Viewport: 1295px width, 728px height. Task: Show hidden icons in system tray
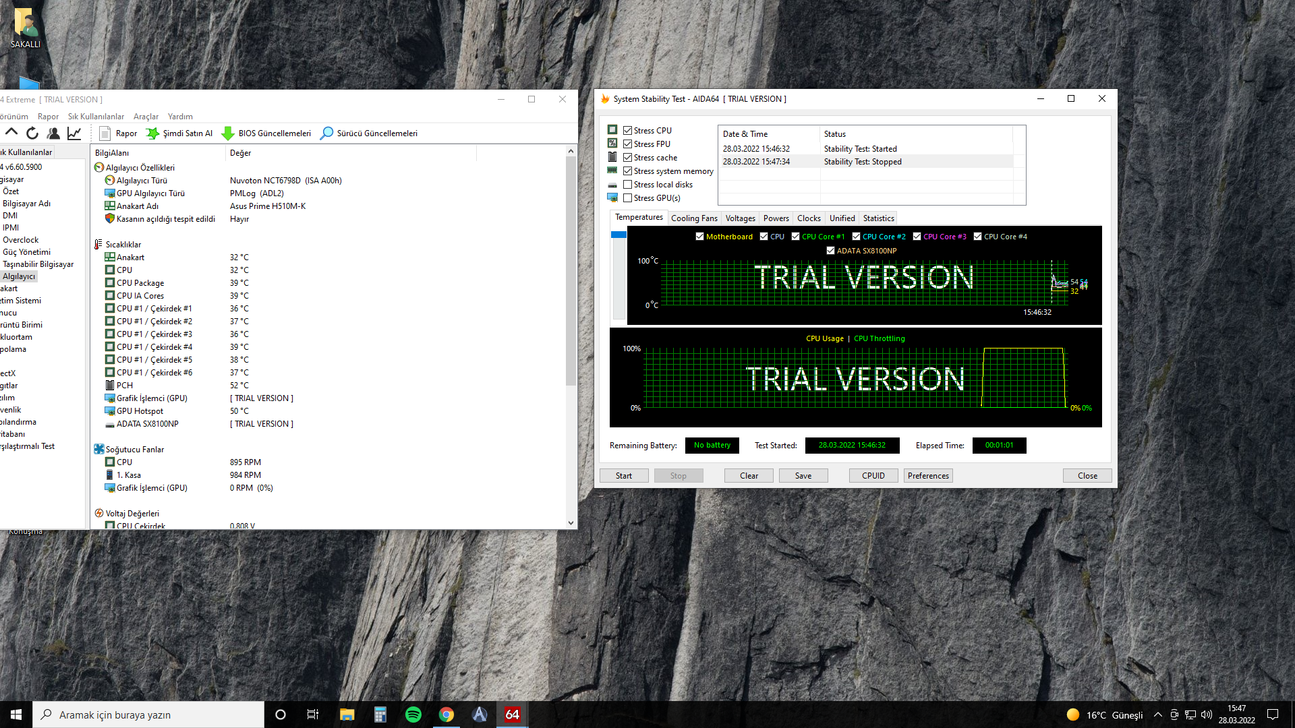pyautogui.click(x=1157, y=715)
